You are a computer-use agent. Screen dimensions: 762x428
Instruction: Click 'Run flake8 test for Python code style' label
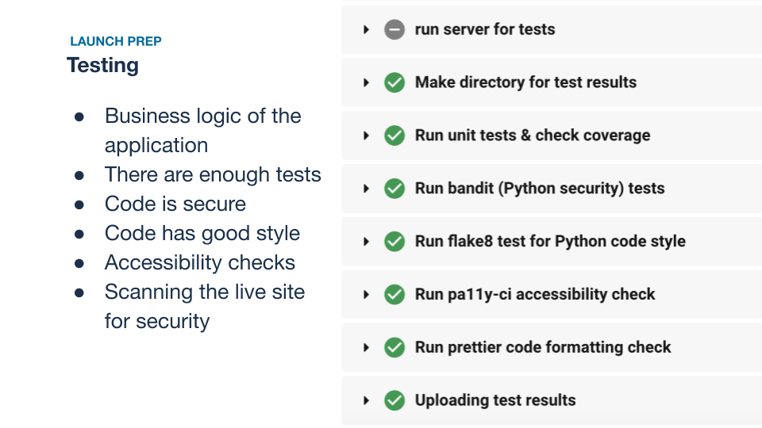click(551, 241)
